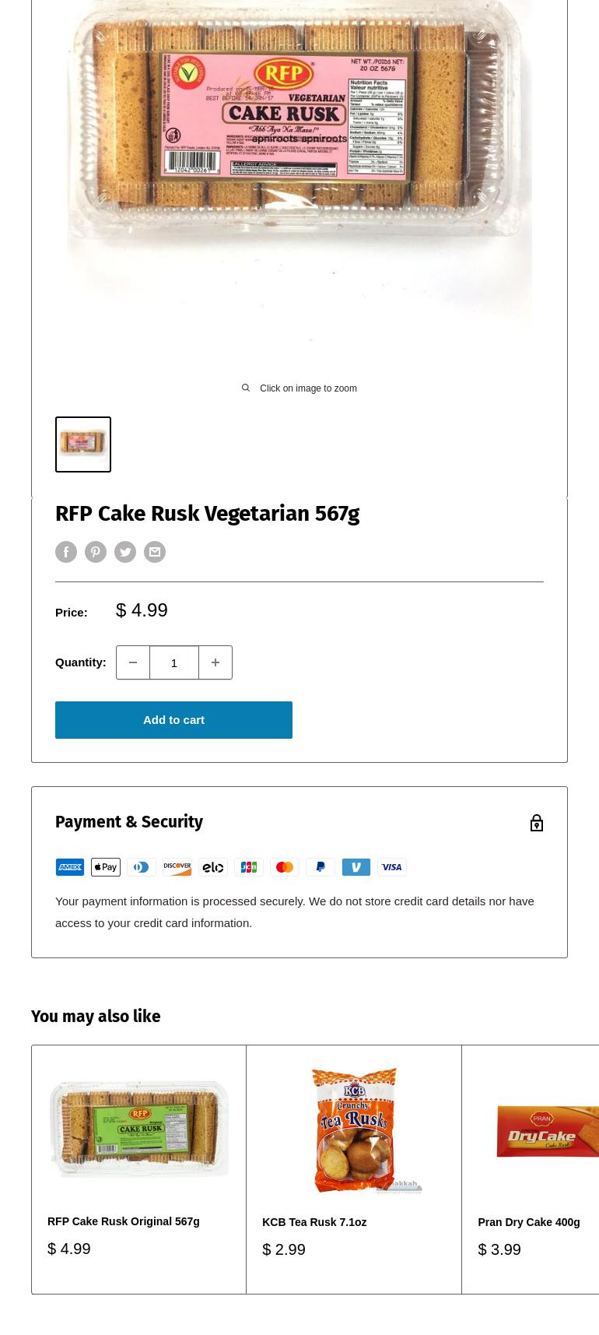This screenshot has height=1335, width=599.
Task: Decrease quantity with minus button
Action: click(133, 662)
